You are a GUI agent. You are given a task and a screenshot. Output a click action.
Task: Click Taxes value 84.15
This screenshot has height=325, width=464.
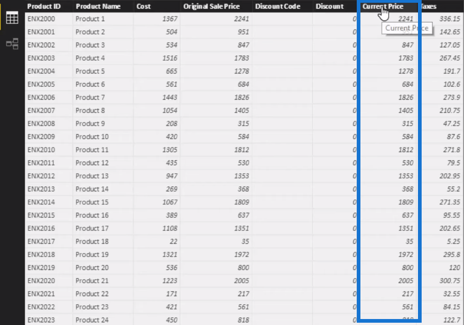tap(452, 307)
